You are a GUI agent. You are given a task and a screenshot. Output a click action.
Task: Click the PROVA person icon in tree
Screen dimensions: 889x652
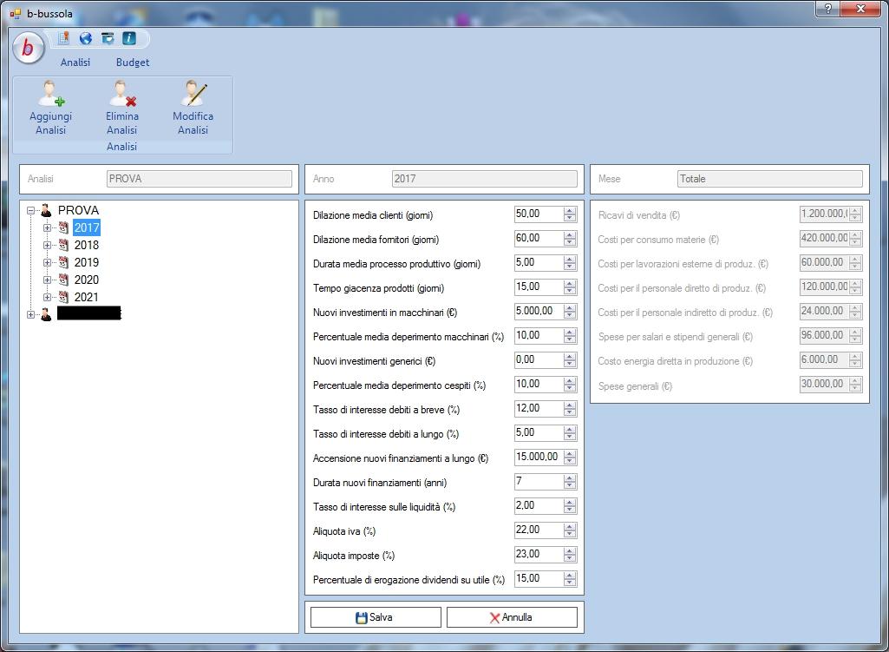point(46,210)
